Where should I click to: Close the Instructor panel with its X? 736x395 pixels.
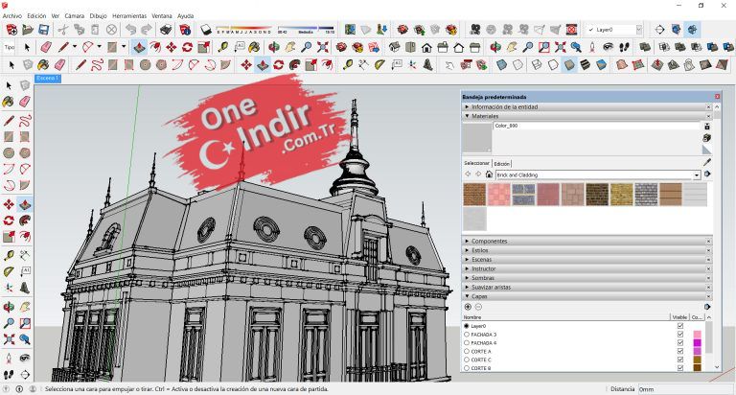708,268
